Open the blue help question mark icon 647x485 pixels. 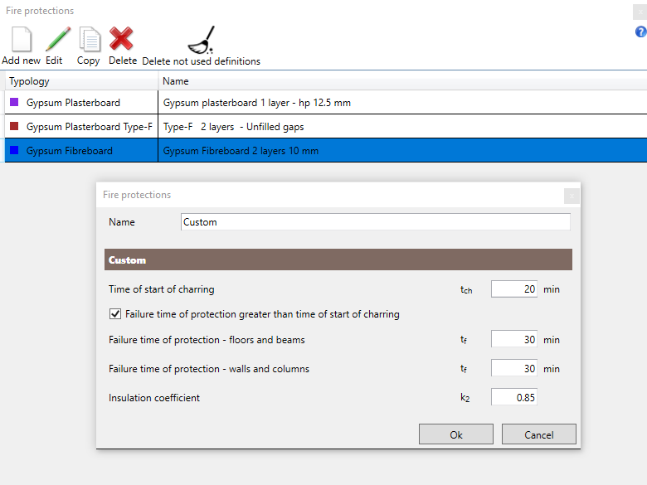(x=641, y=32)
